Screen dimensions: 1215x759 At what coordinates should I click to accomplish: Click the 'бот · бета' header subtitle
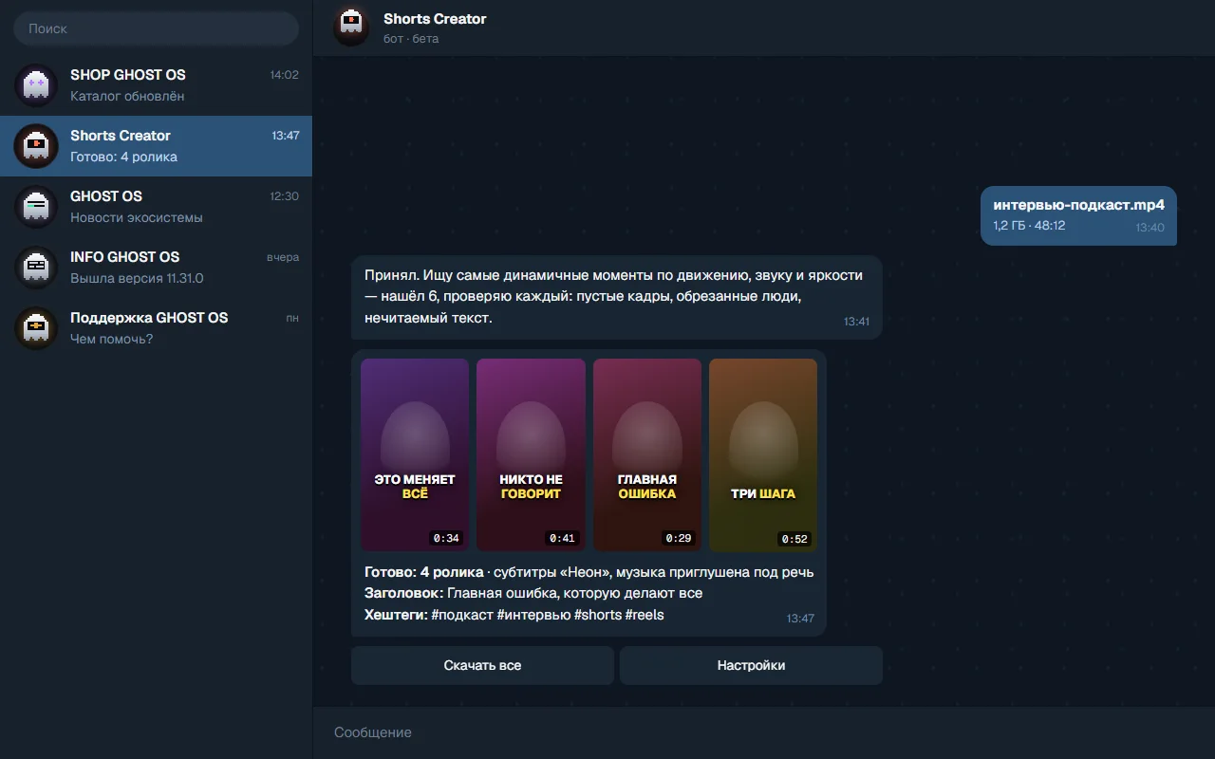click(x=411, y=39)
